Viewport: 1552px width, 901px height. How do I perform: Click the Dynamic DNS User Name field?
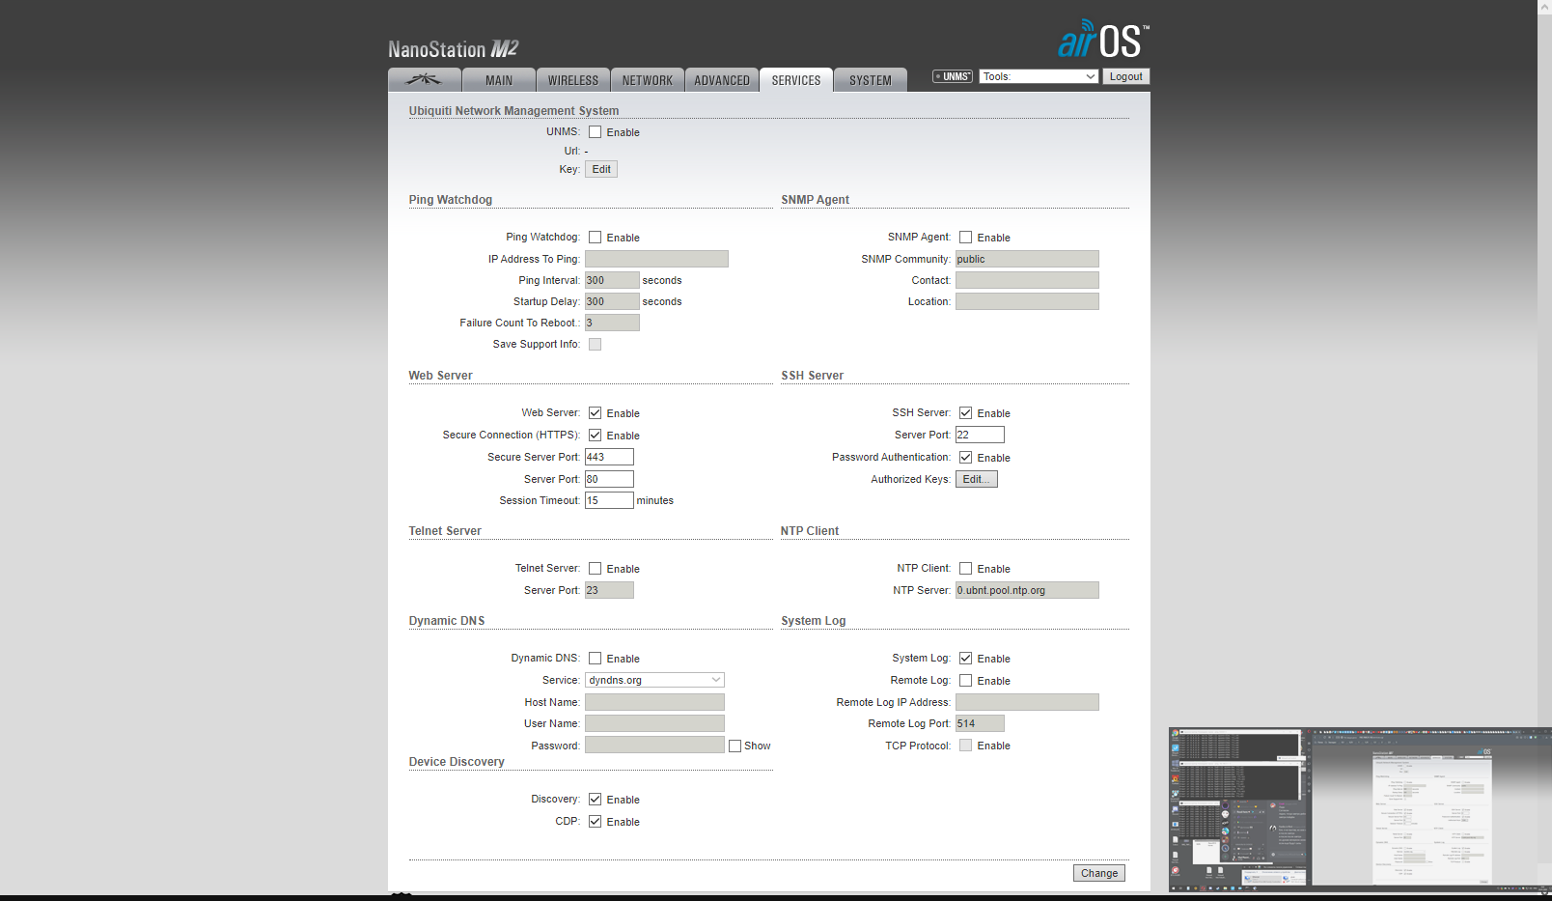point(654,723)
